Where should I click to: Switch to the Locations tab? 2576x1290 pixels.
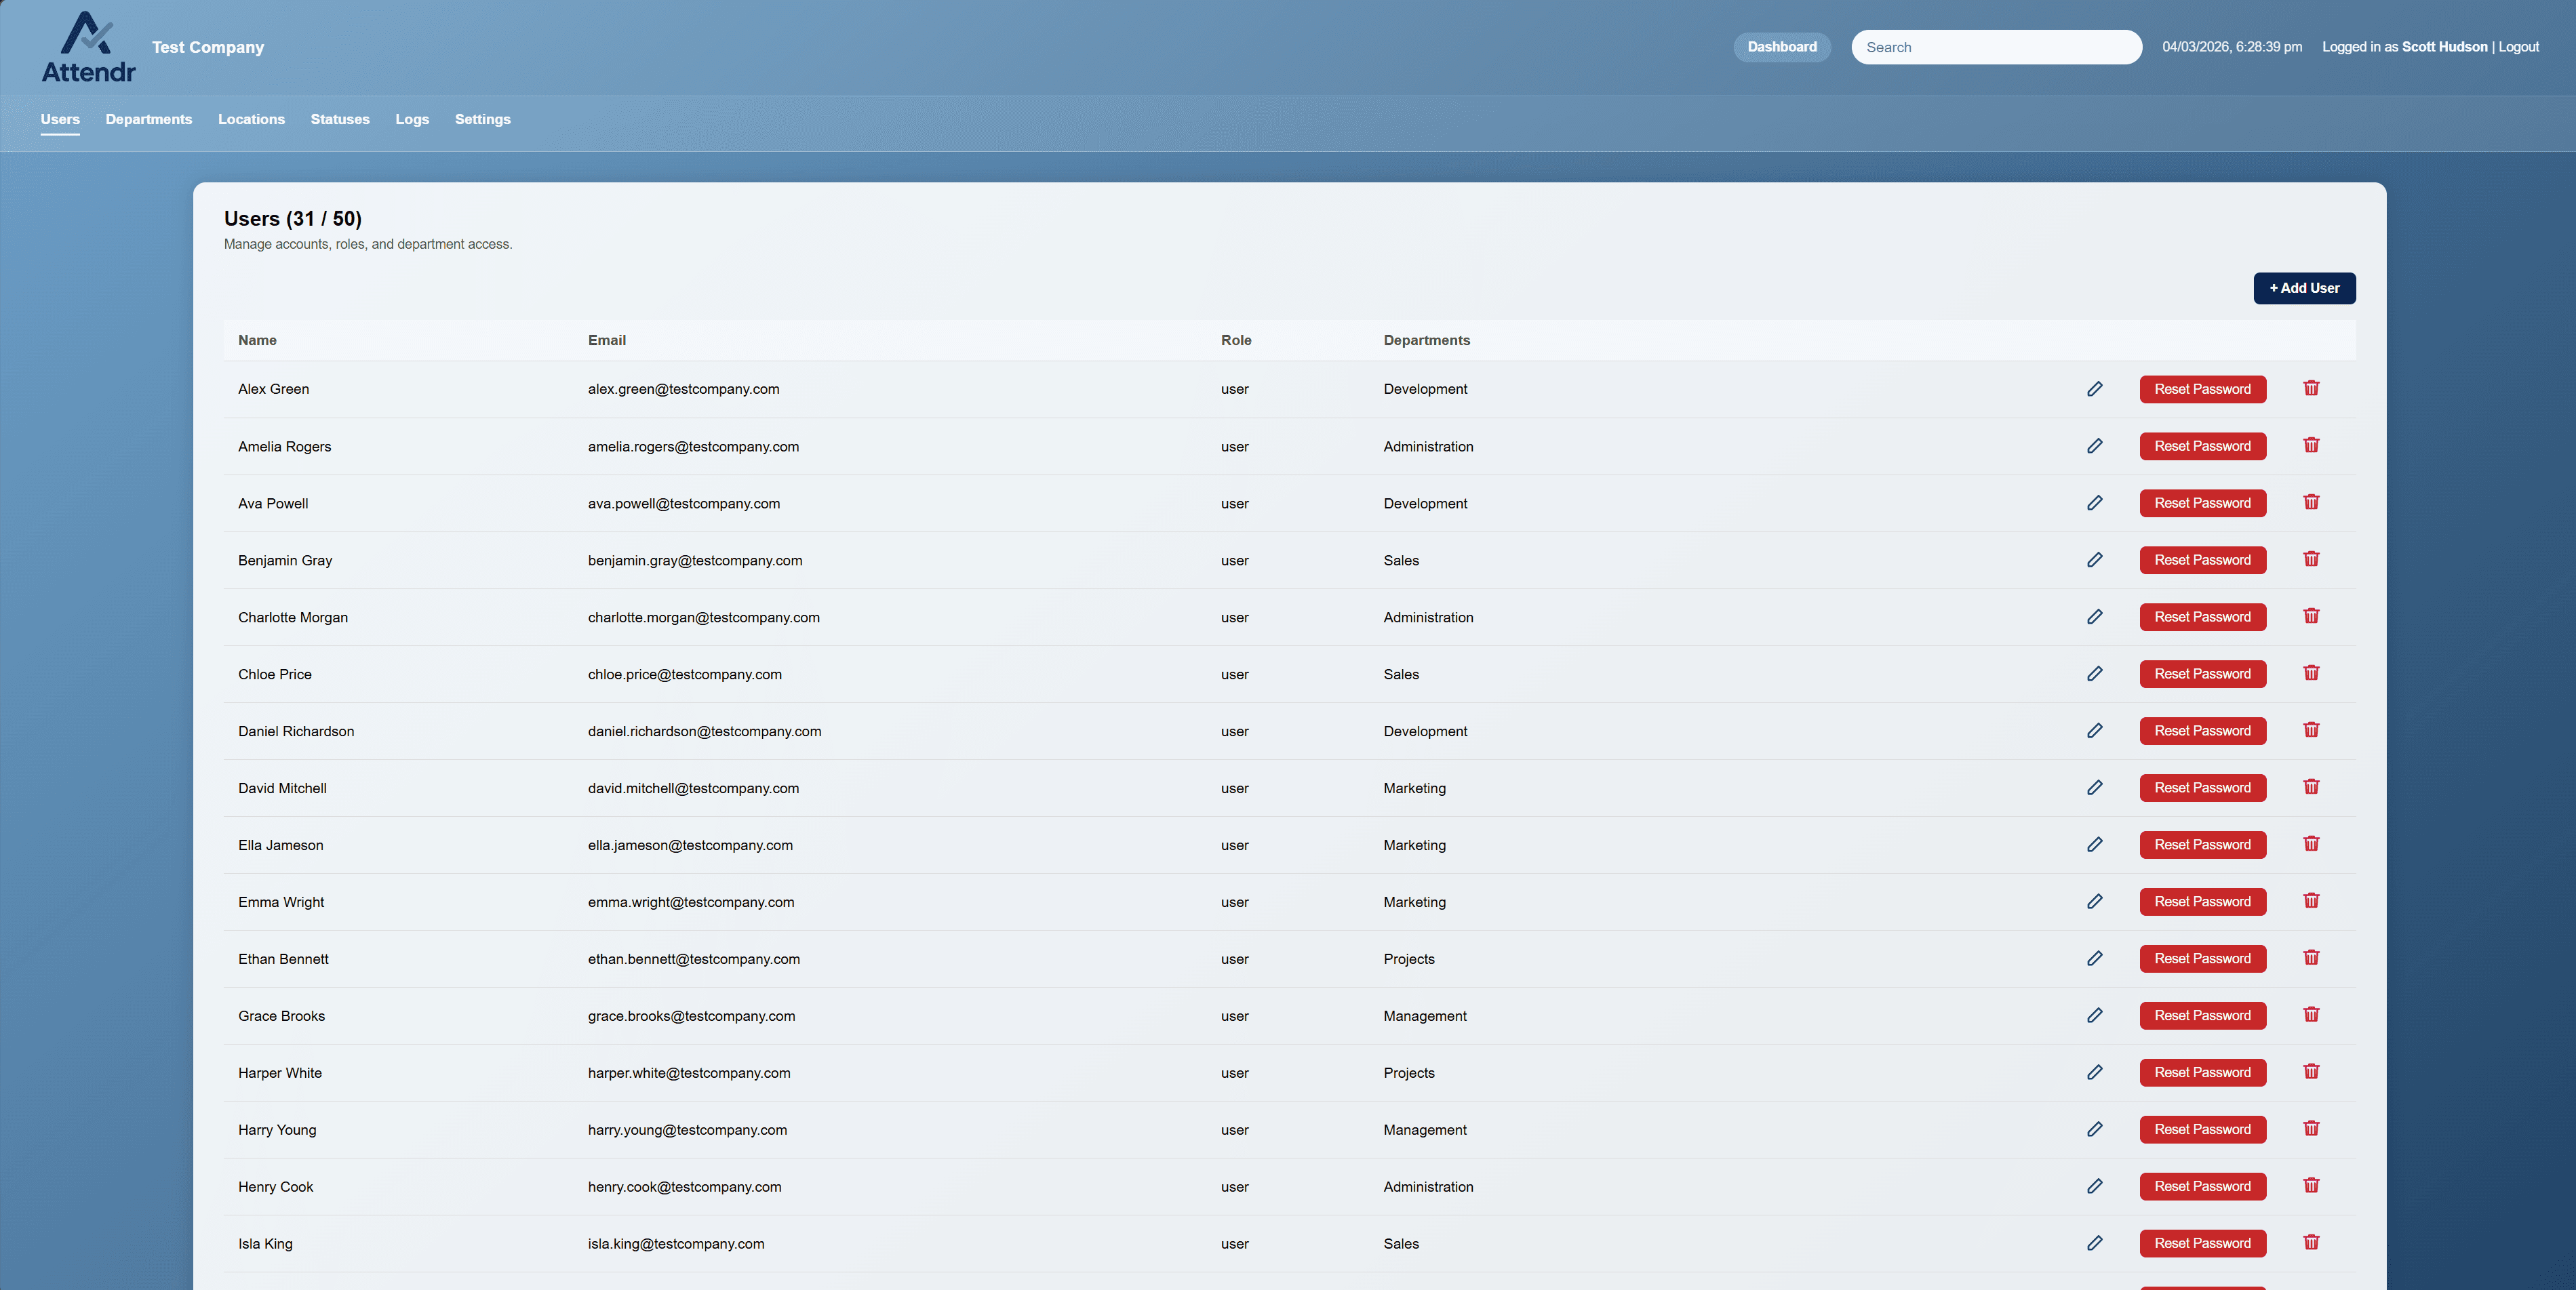pyautogui.click(x=251, y=119)
